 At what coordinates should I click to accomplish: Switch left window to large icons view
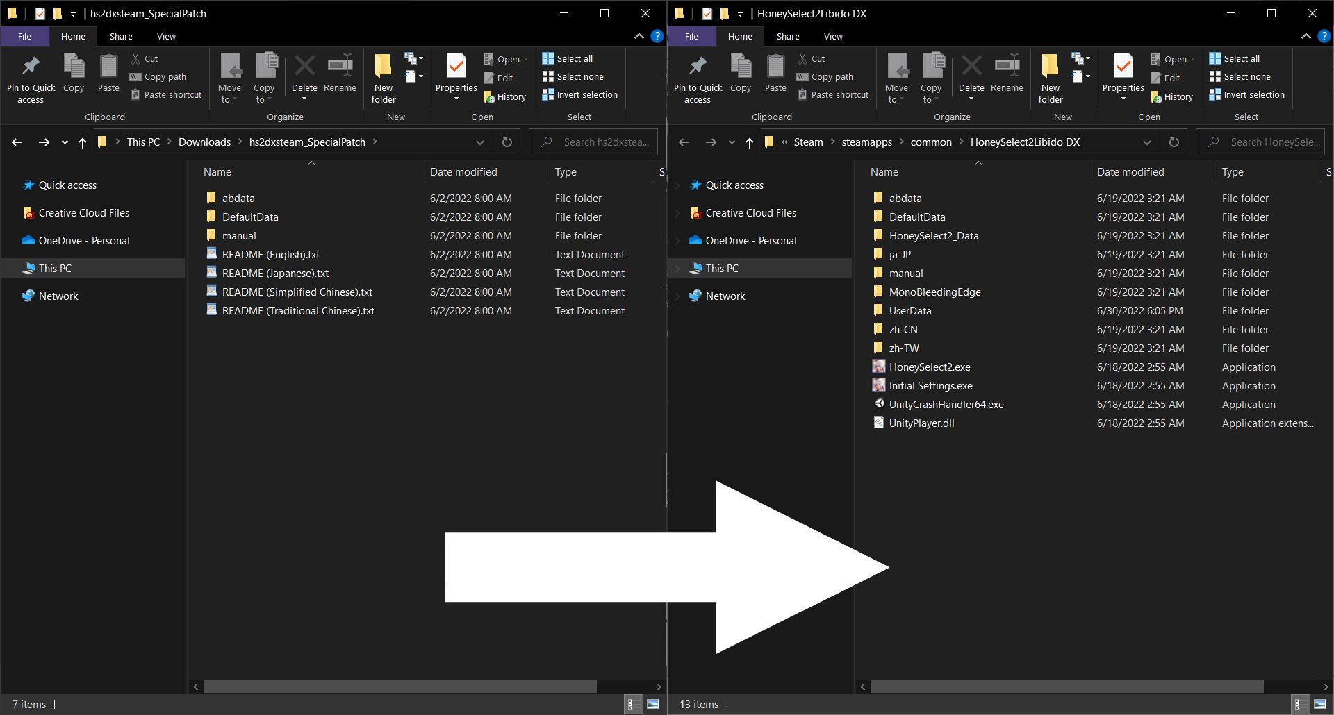[x=653, y=704]
